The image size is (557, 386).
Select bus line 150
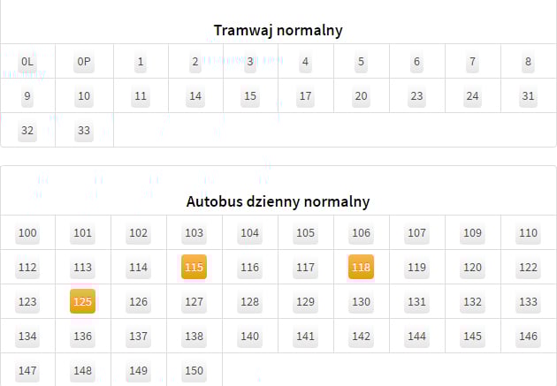pyautogui.click(x=194, y=371)
